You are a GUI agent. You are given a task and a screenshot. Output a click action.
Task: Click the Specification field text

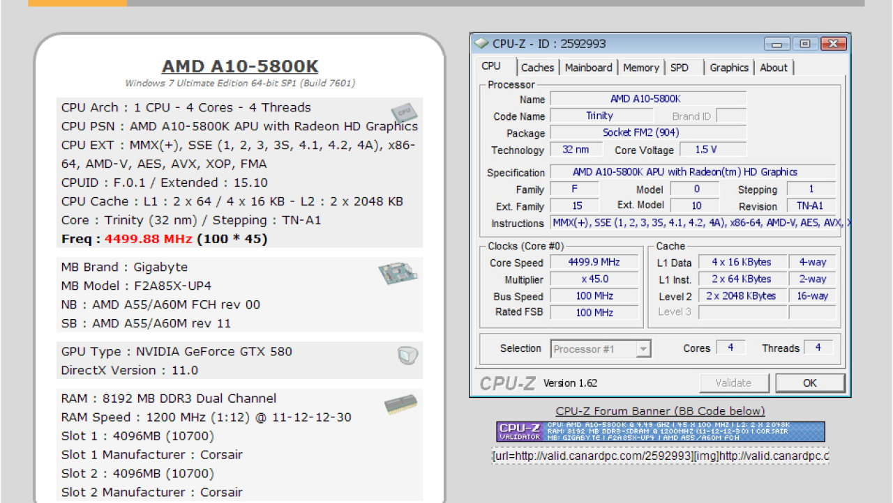tap(693, 172)
